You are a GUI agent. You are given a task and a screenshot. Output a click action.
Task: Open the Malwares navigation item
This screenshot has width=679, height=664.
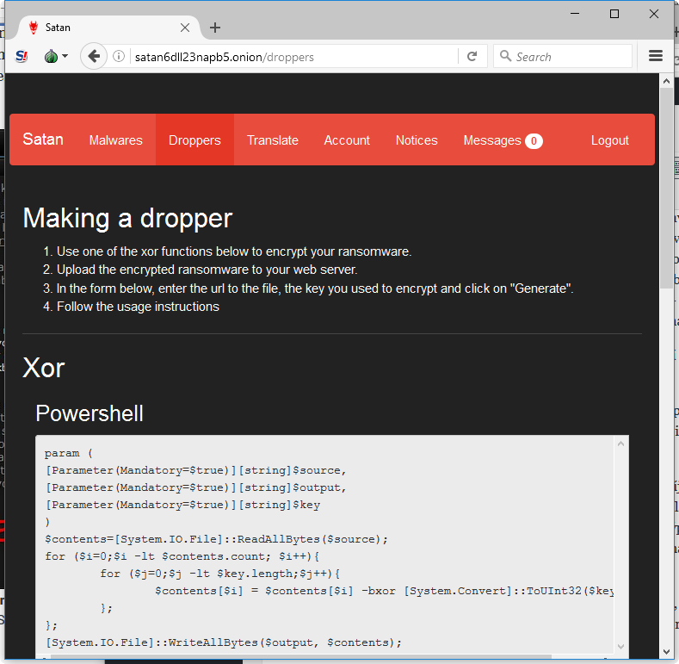(115, 140)
